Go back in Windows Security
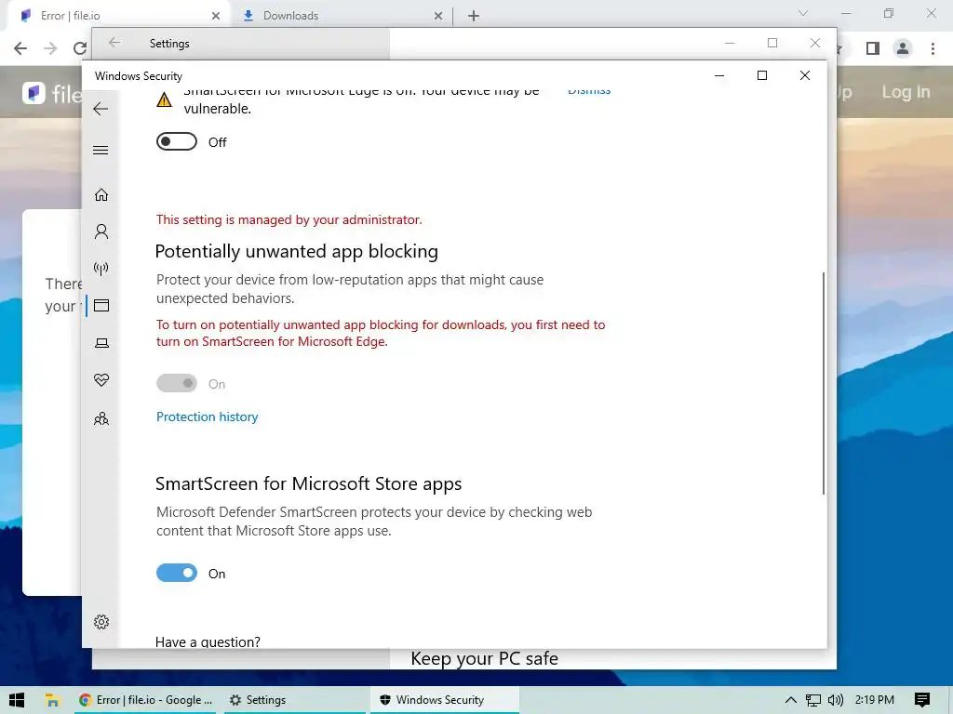 click(101, 110)
